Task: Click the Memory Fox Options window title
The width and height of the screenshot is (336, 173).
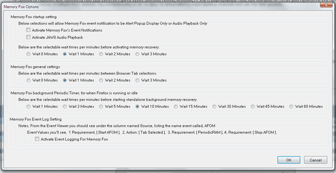Action: [21, 7]
